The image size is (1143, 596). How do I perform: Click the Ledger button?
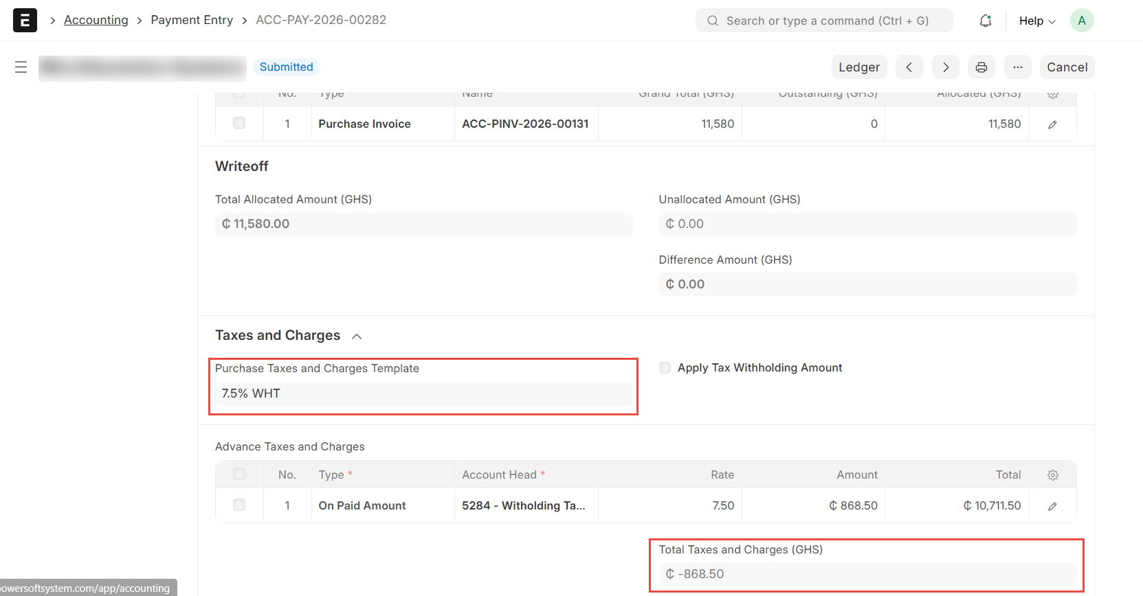coord(858,67)
